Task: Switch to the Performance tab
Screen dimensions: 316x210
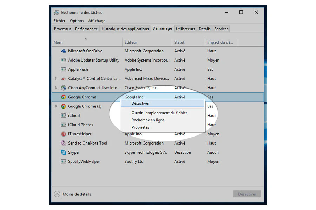Action: click(86, 29)
